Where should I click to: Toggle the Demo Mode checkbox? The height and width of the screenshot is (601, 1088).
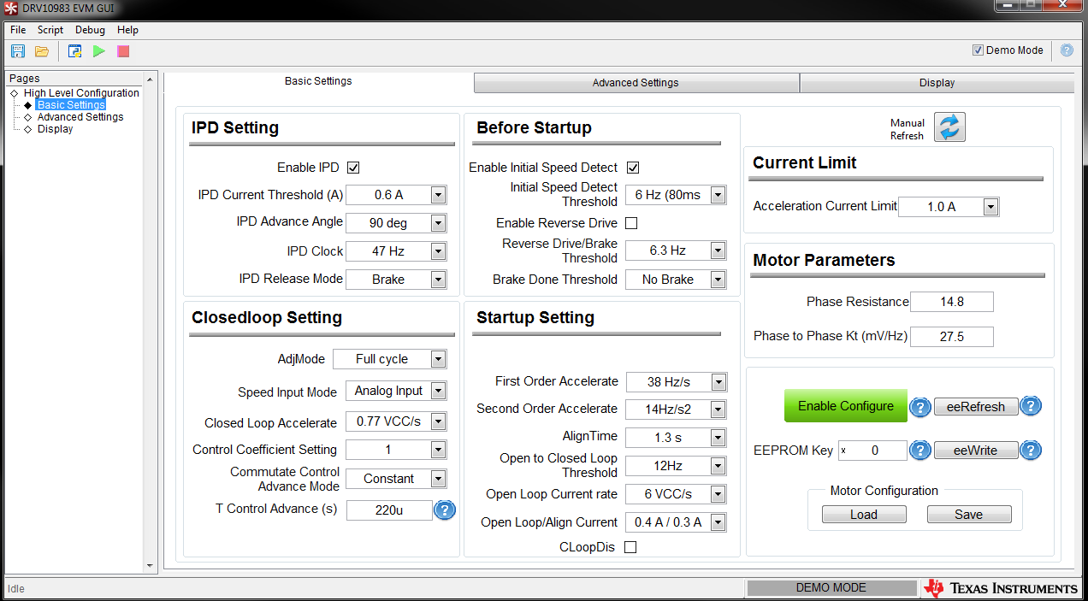point(978,50)
